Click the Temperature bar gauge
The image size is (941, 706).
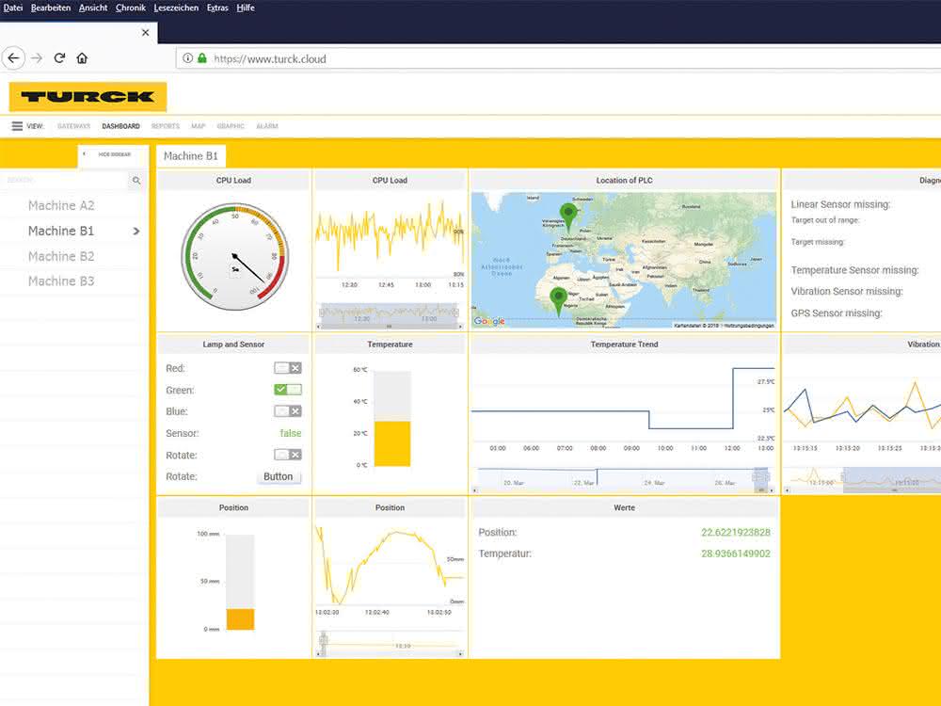pos(391,419)
